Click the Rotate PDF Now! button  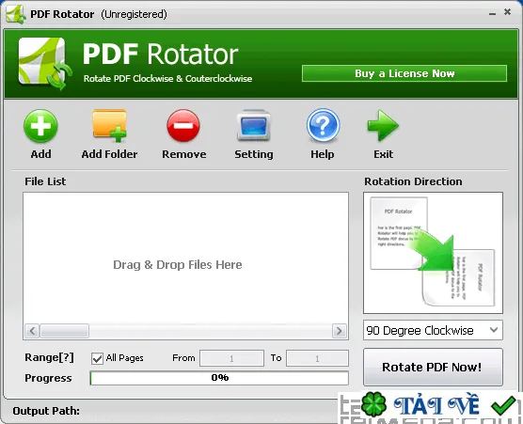pos(433,367)
